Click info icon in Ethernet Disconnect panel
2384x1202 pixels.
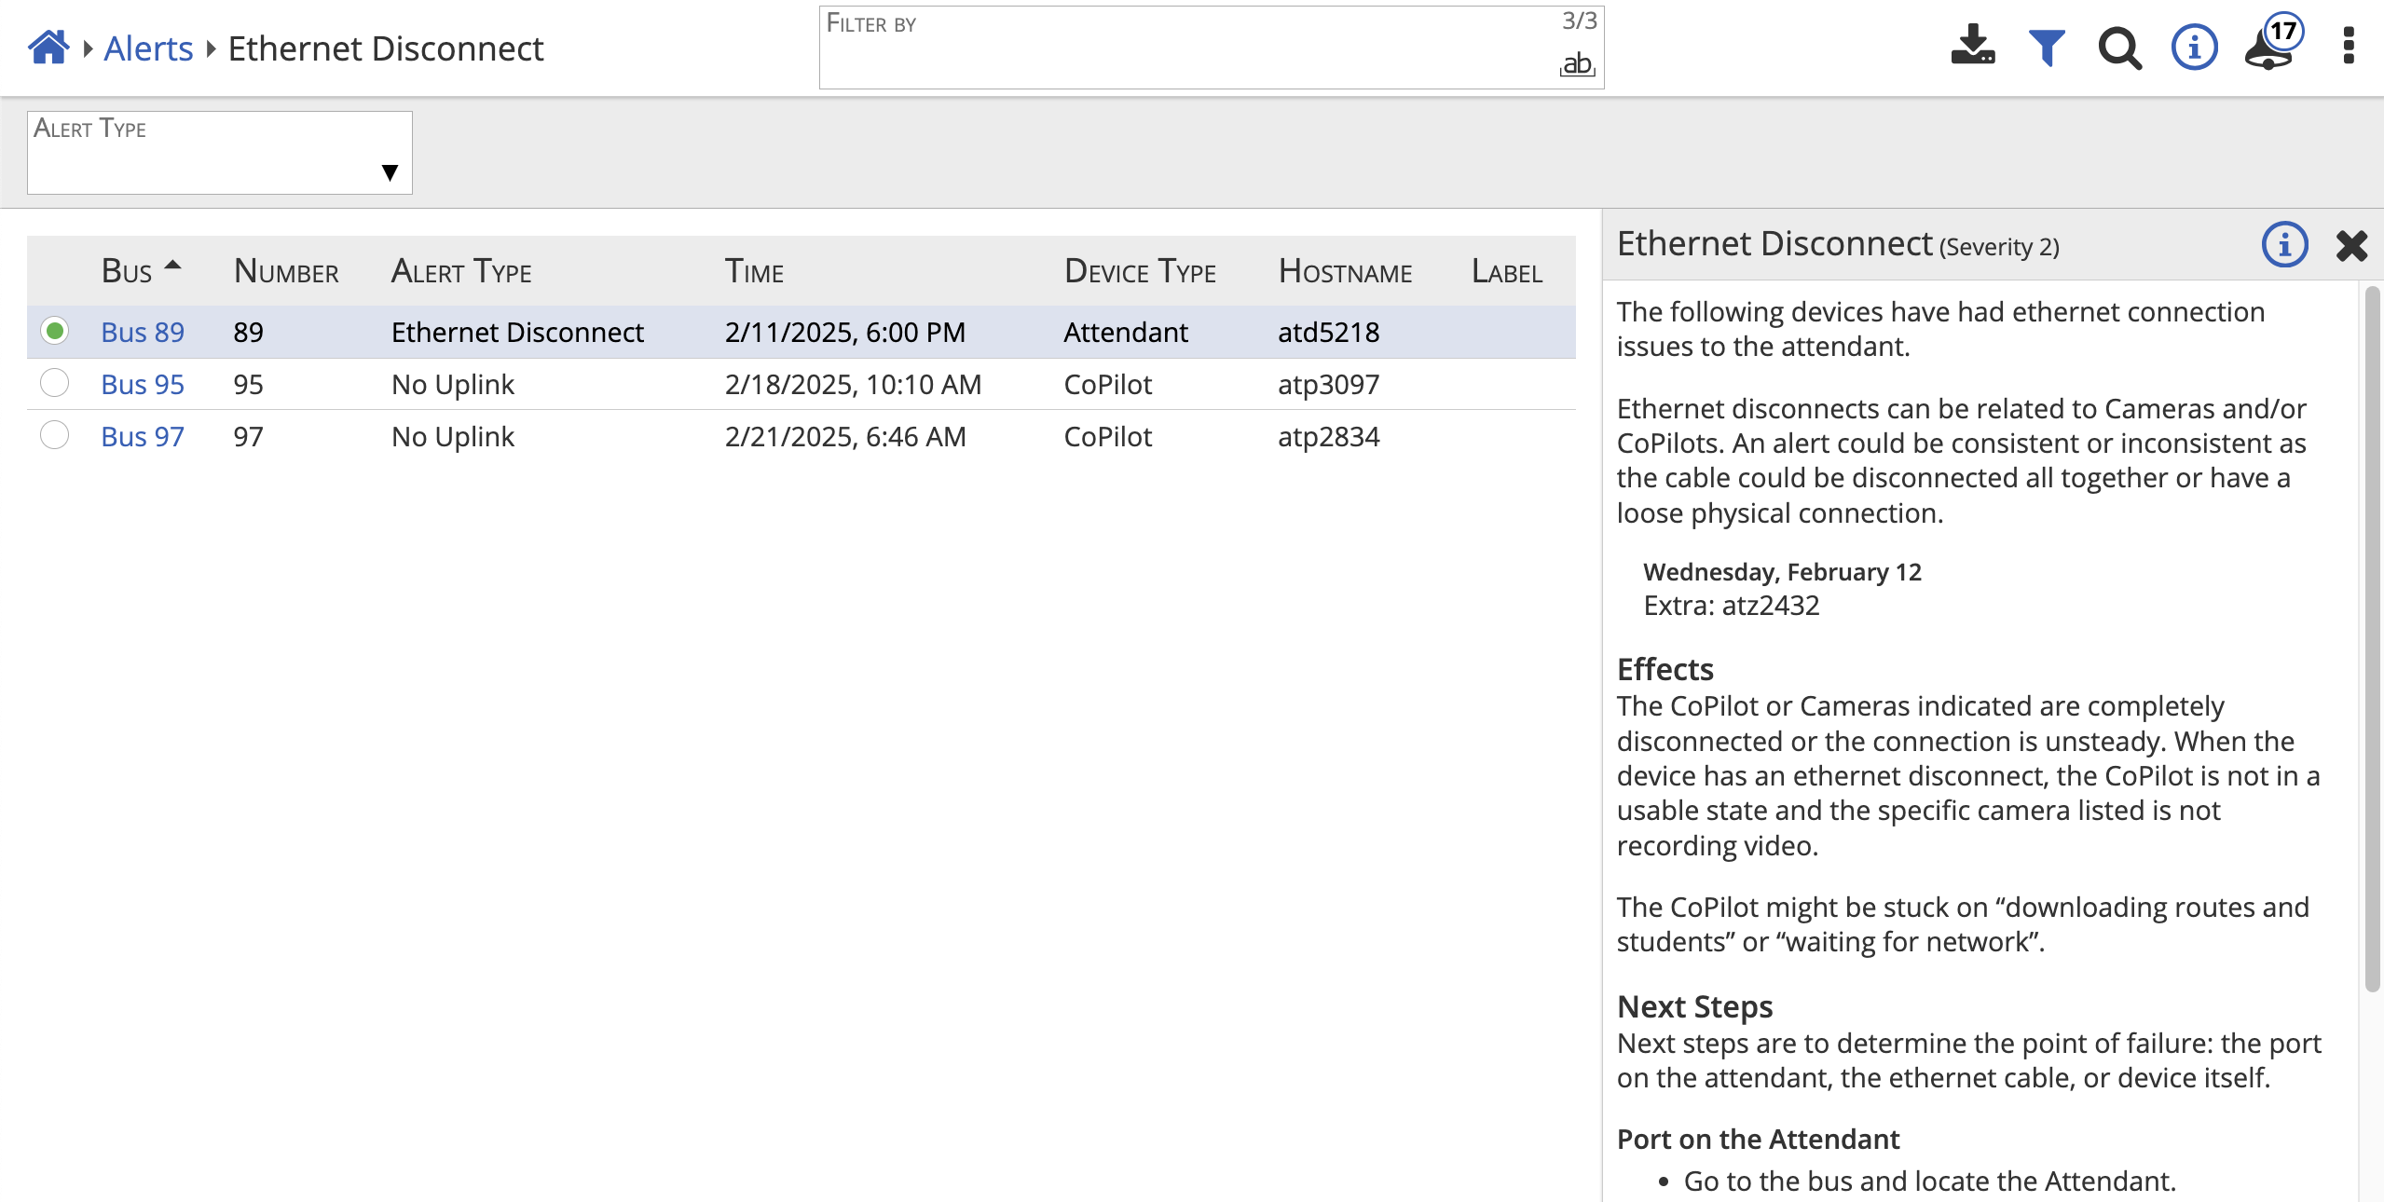pyautogui.click(x=2284, y=245)
